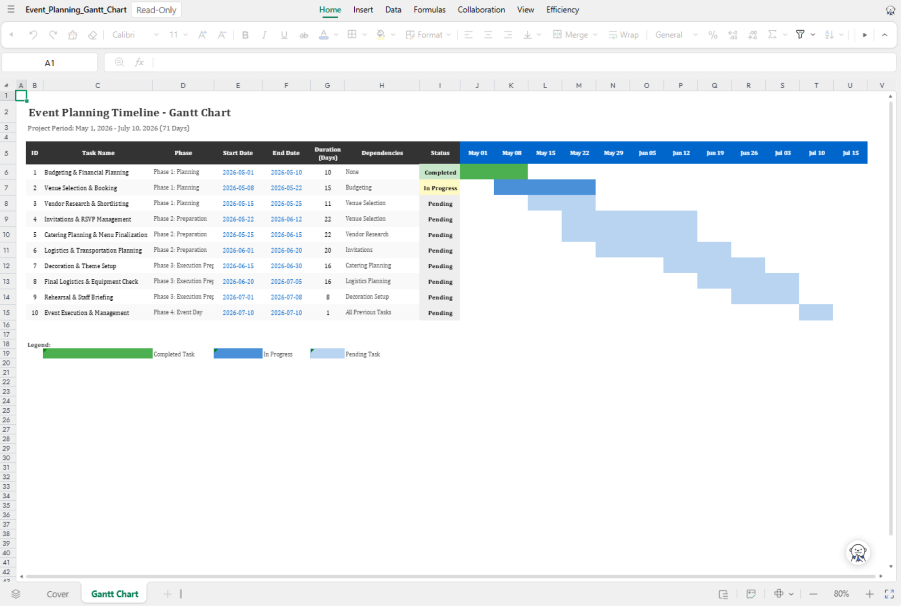
Task: Open the Formulas tab
Action: (x=430, y=9)
